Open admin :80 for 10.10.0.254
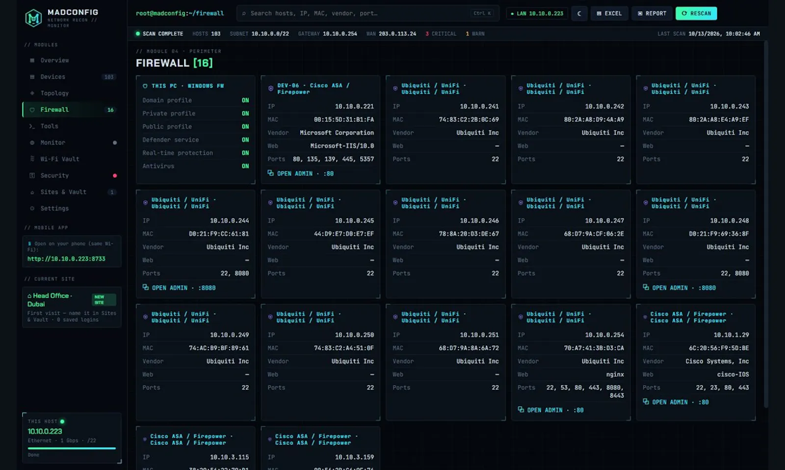 [x=550, y=410]
